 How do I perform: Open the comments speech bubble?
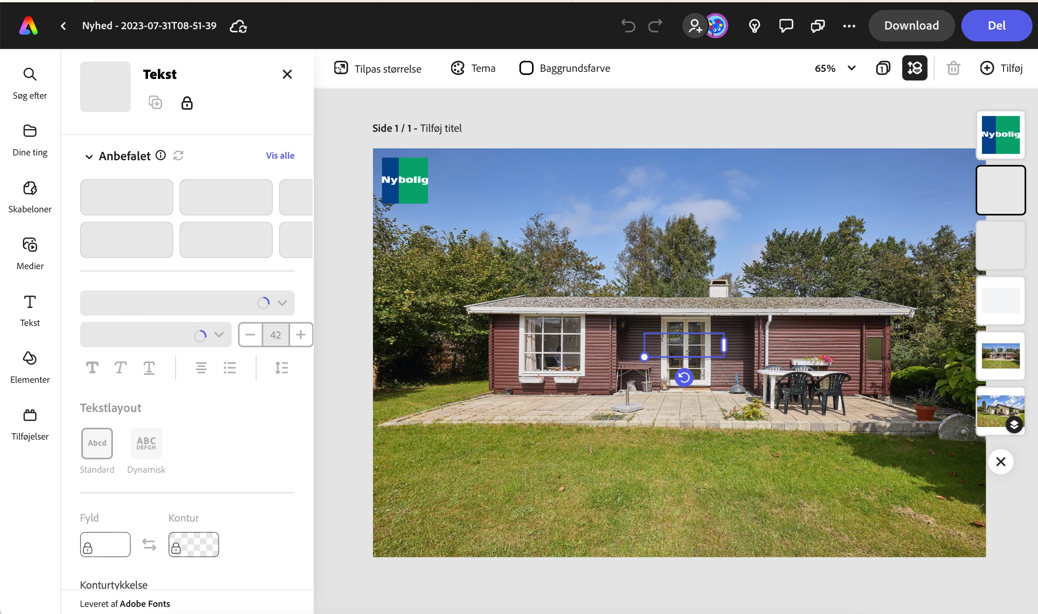pyautogui.click(x=786, y=26)
